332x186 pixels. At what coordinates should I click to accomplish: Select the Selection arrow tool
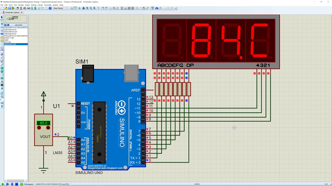(x=2, y=17)
